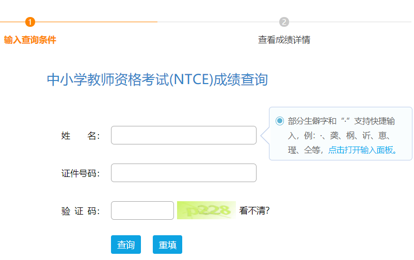This screenshot has height=260, width=414.
Task: Click the blue info icon in tooltip
Action: point(280,121)
